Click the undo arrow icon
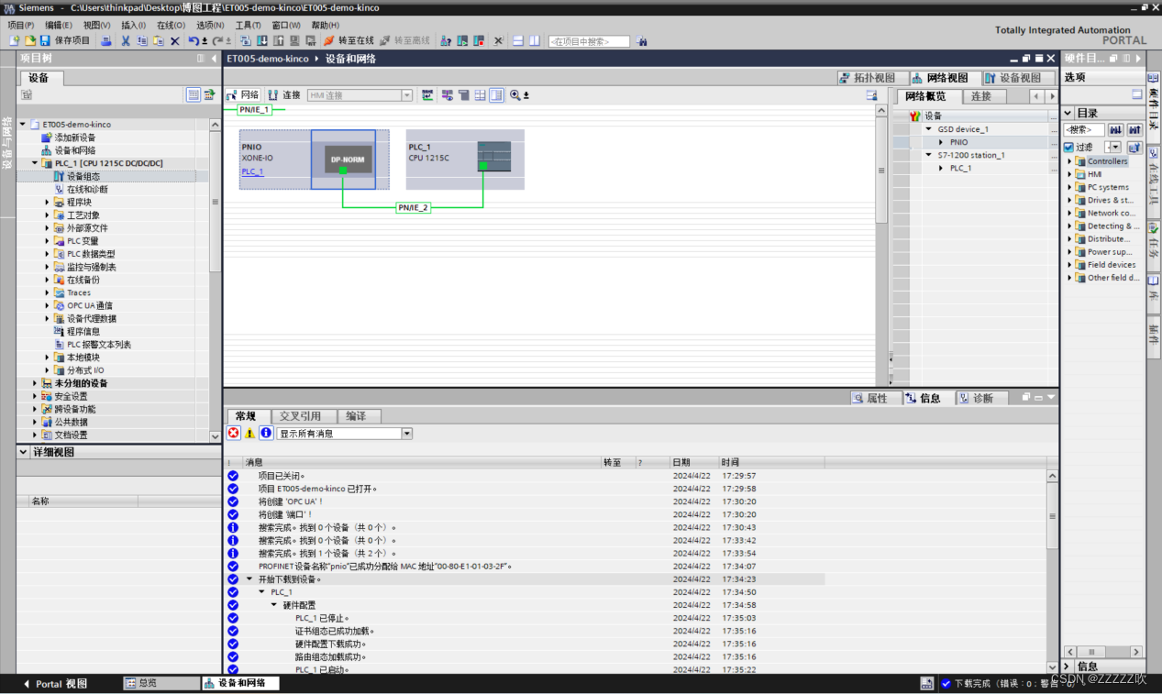The image size is (1162, 694). coord(193,41)
